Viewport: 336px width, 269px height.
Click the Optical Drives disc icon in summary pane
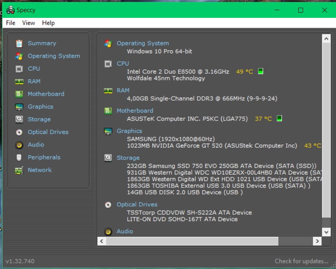tap(108, 205)
